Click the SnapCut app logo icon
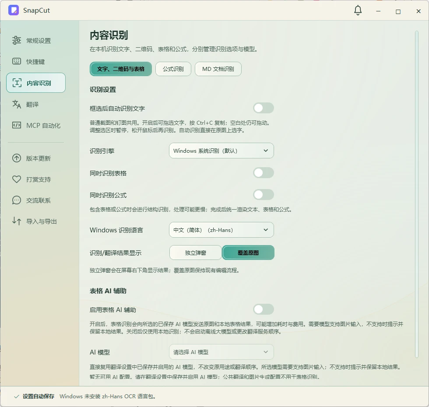Viewport: 429px width, 407px height. (x=14, y=11)
